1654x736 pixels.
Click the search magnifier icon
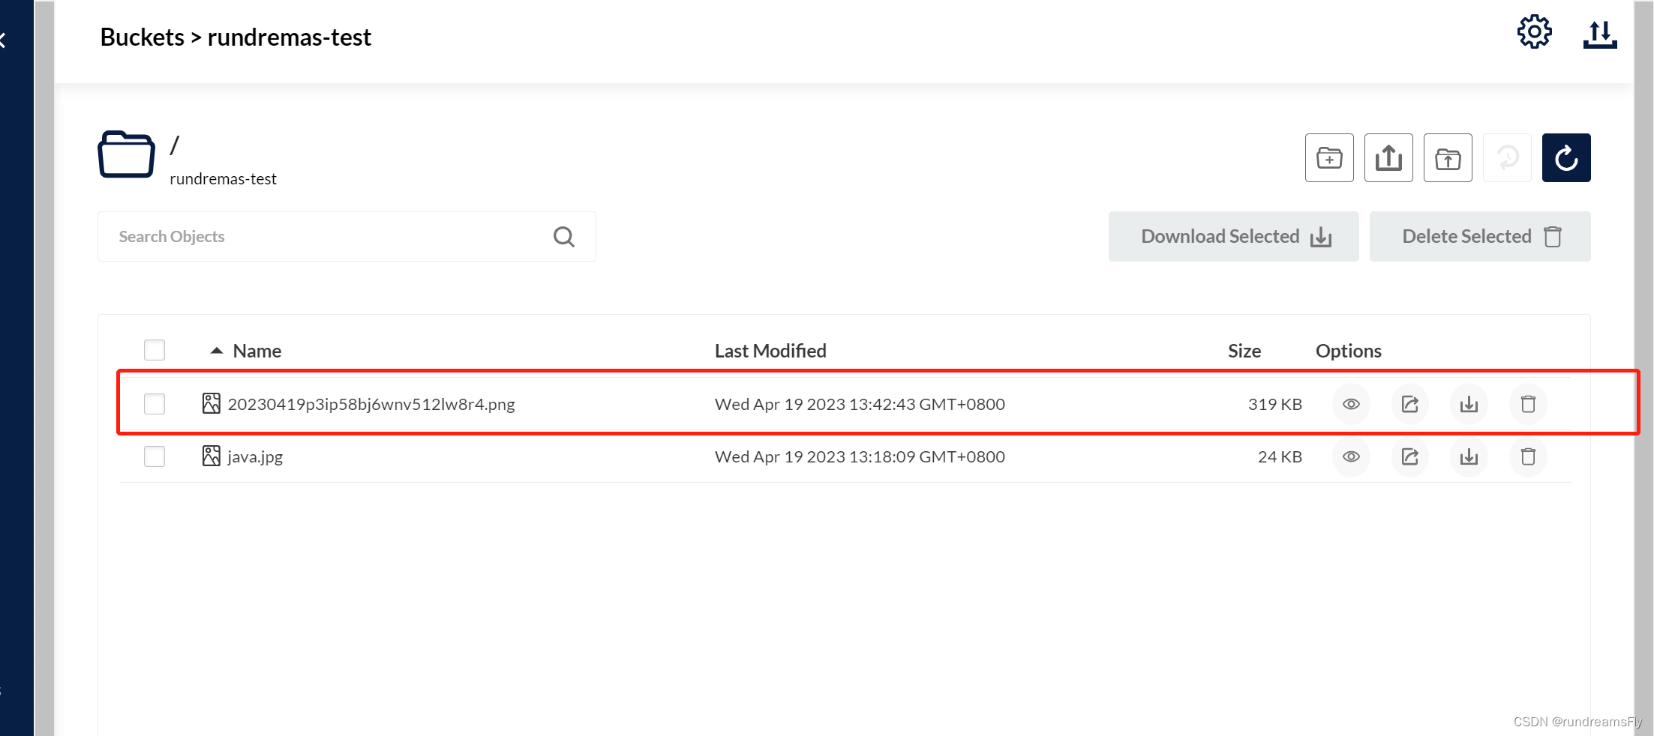(564, 237)
